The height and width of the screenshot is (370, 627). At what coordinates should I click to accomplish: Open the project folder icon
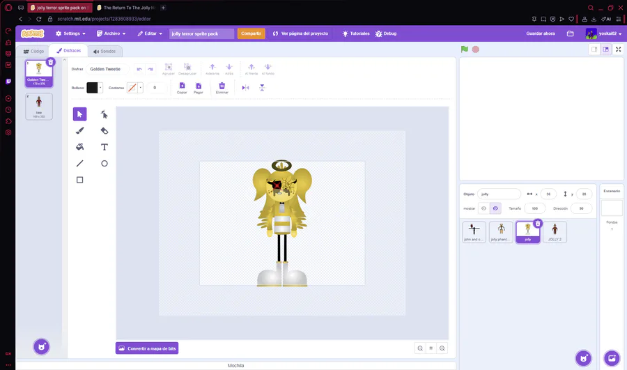570,33
